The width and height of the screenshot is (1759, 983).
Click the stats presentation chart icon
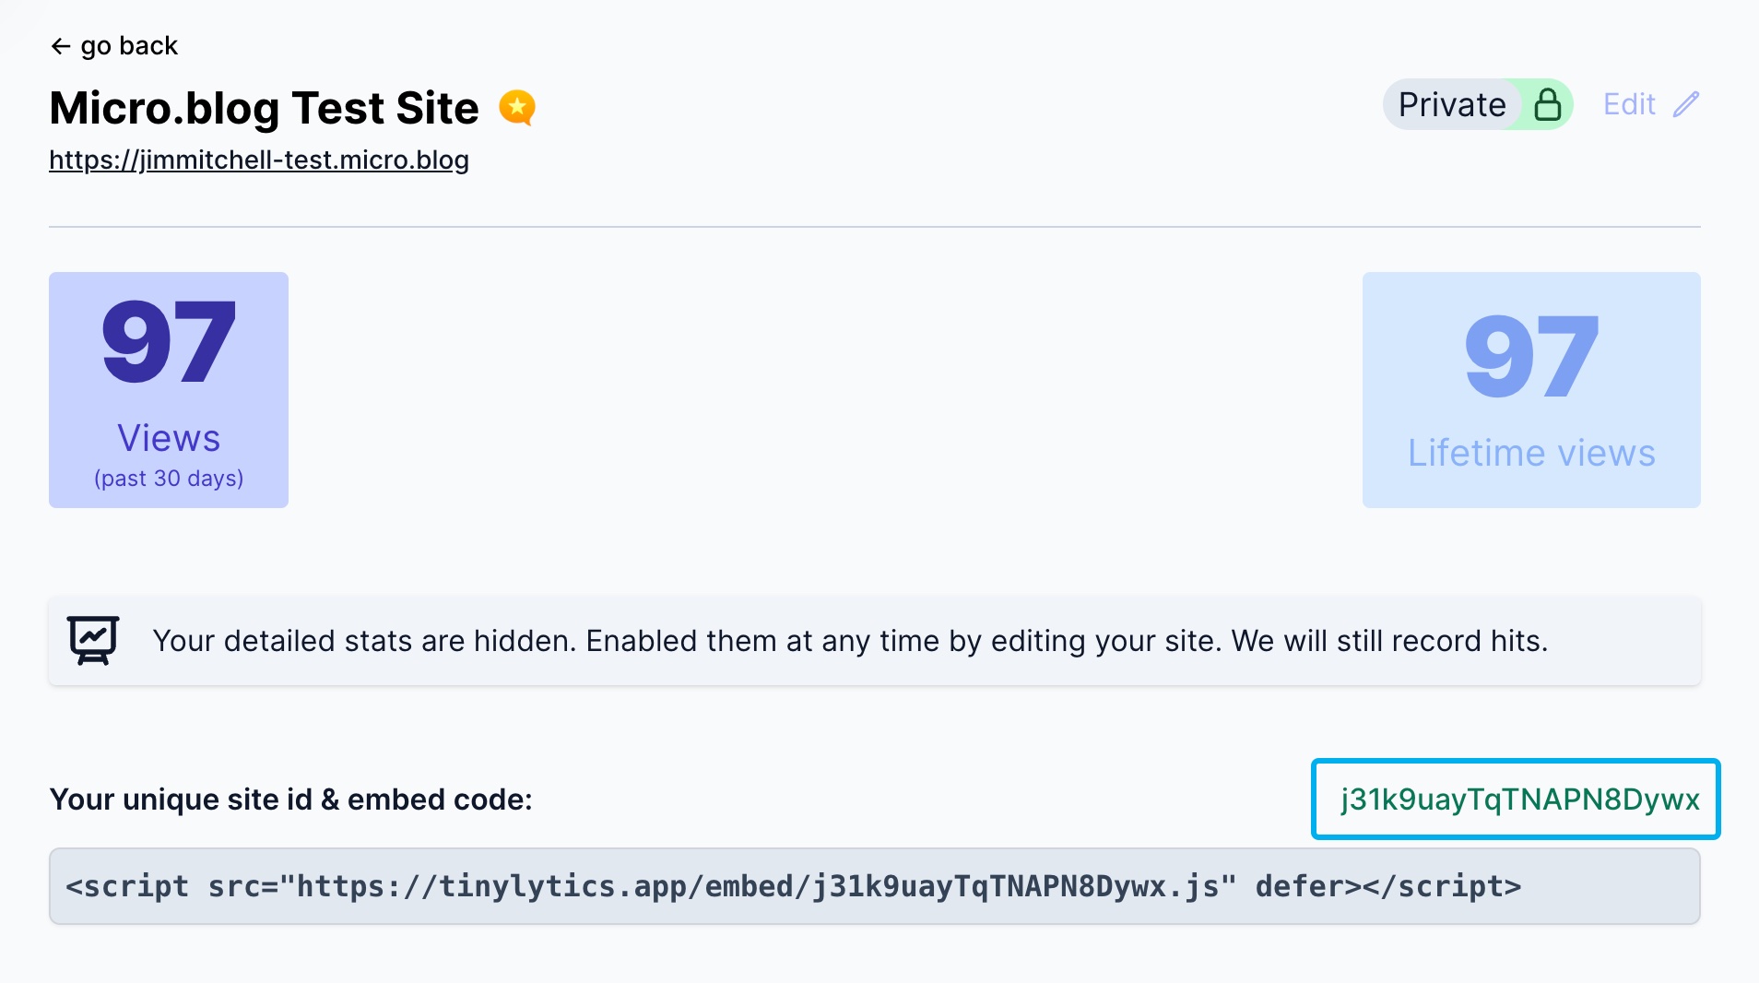coord(93,640)
